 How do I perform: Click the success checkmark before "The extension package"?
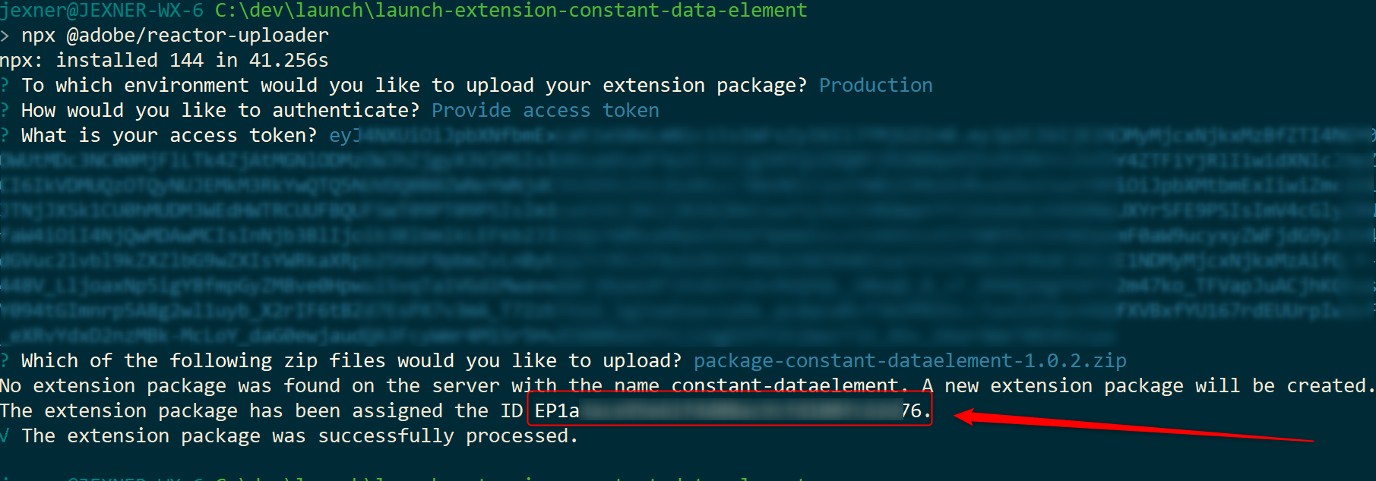coord(5,436)
